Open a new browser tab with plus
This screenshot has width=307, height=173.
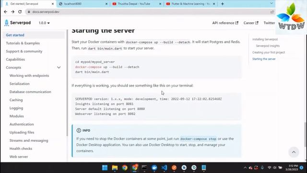point(223,4)
